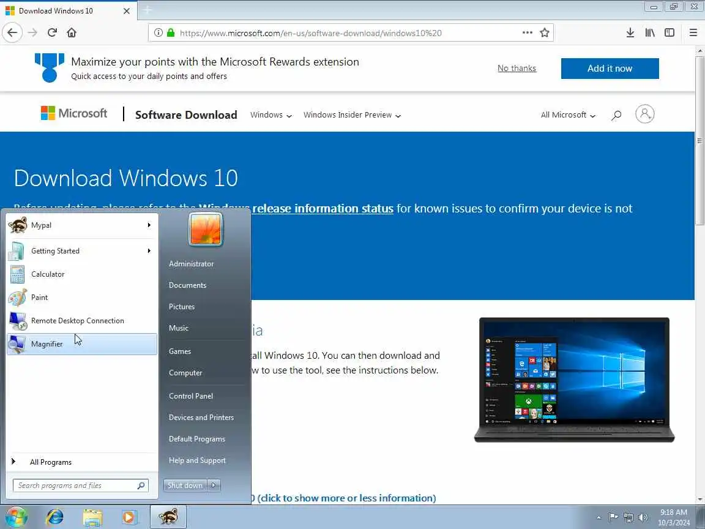Open the Library icon in toolbar
This screenshot has height=529, width=705.
pos(650,32)
